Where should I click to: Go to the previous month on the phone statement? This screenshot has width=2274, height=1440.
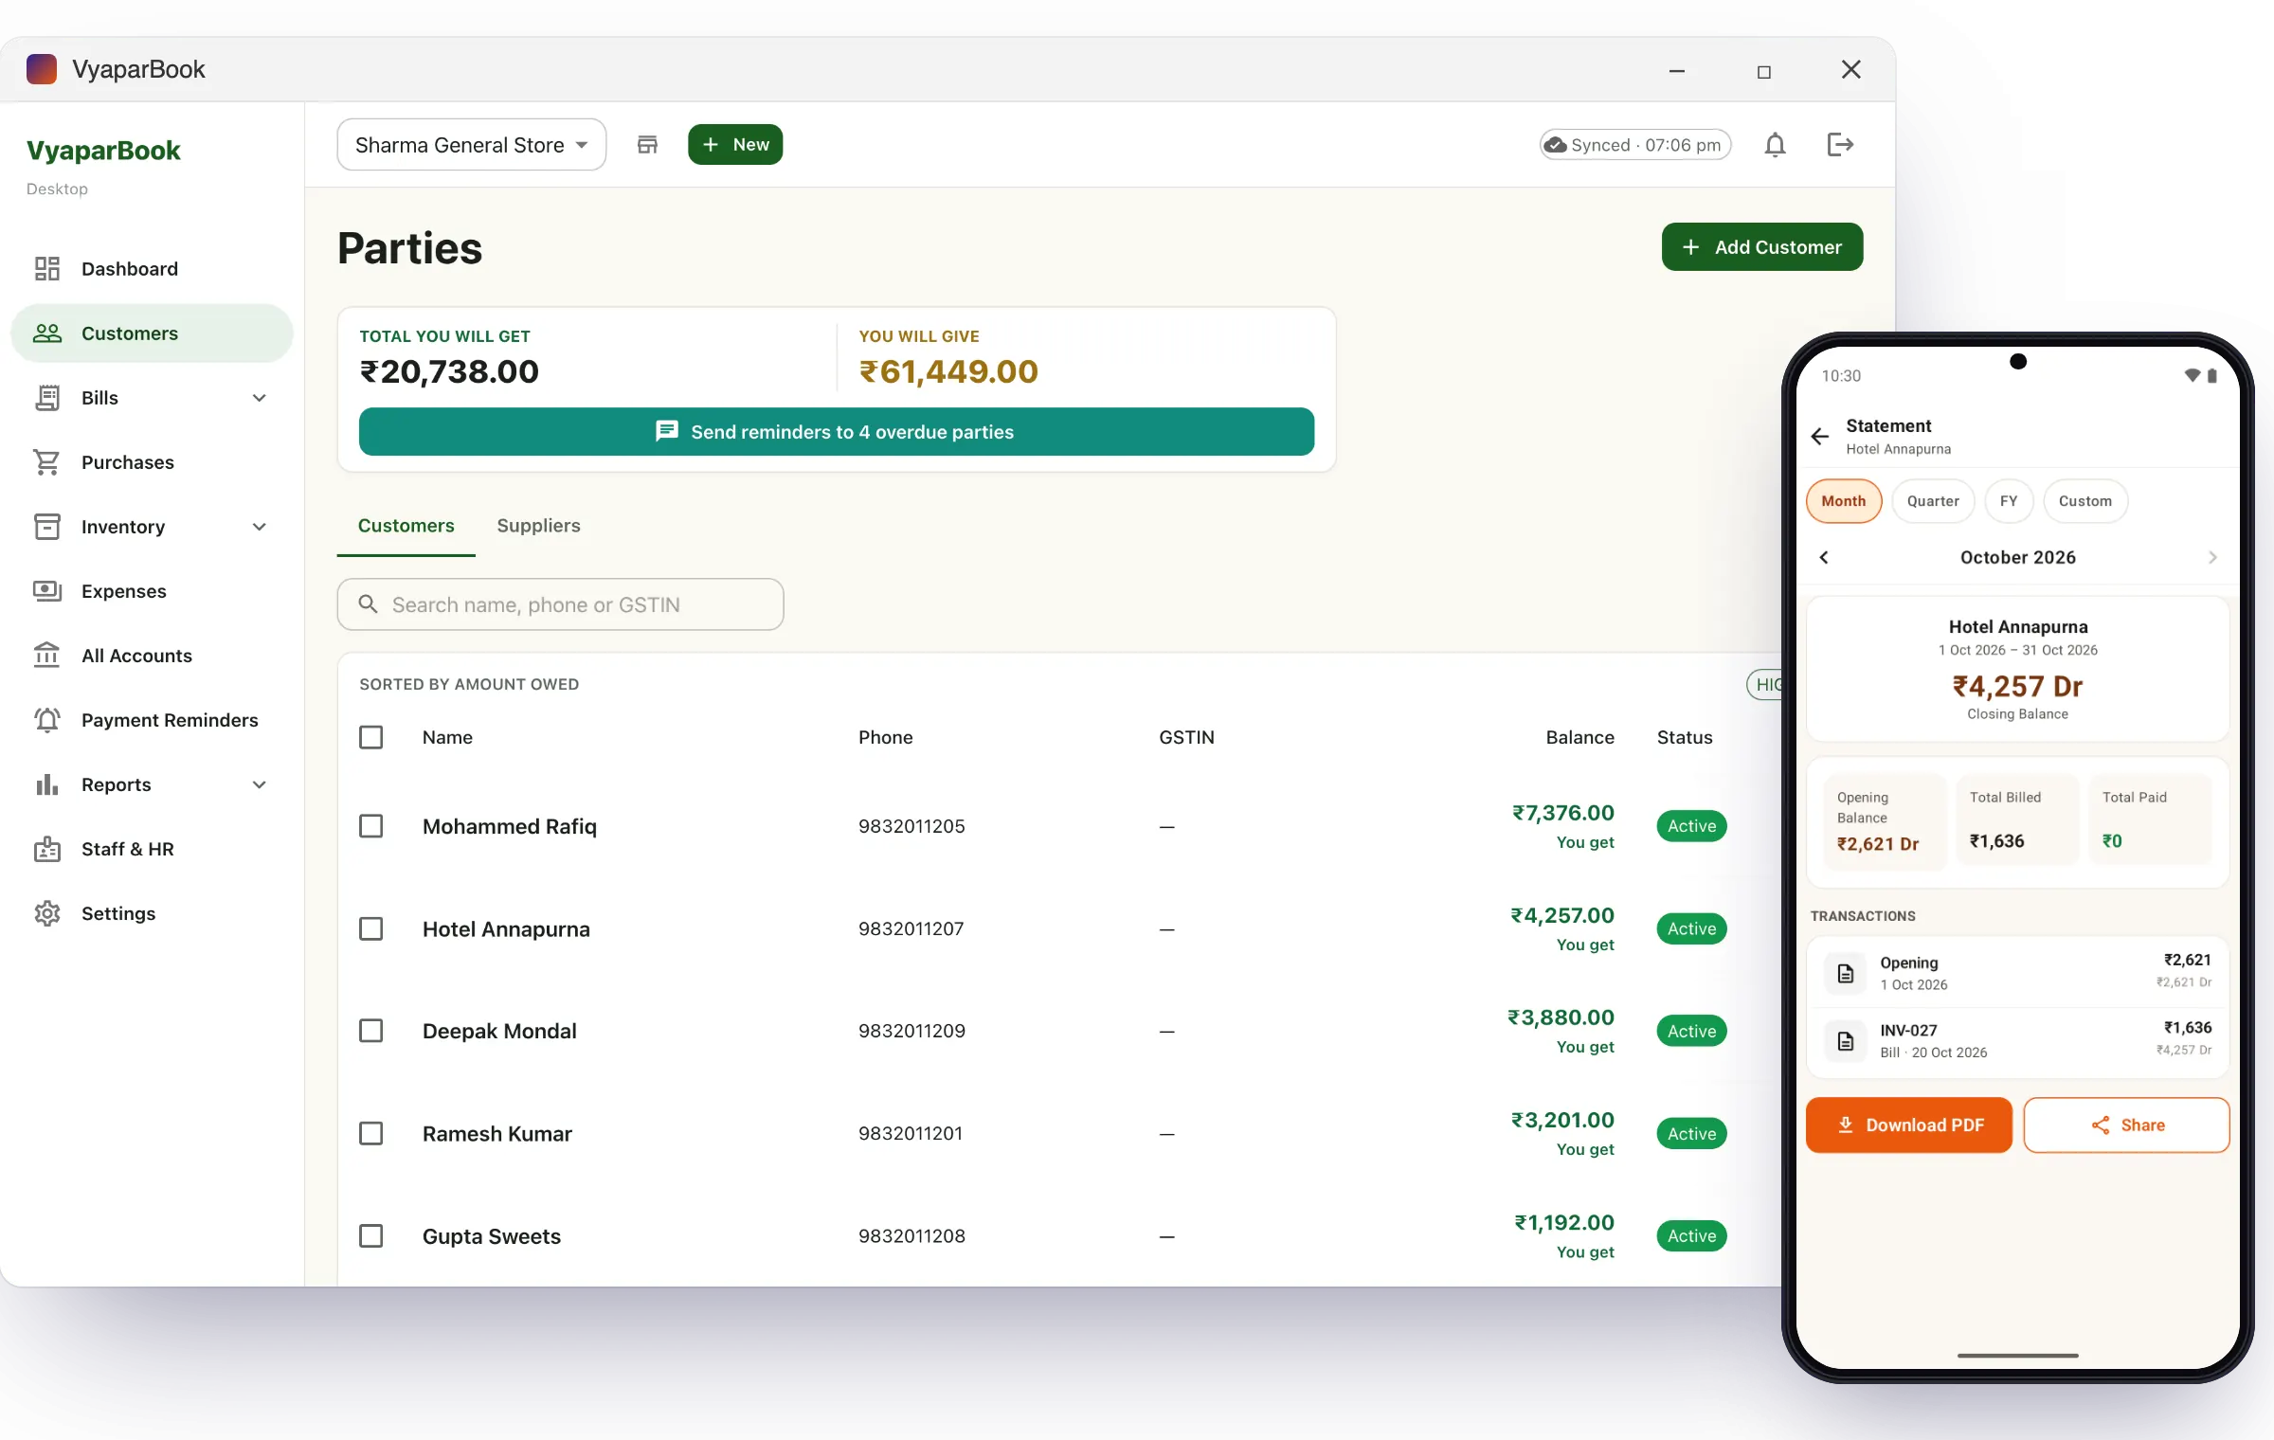click(x=1824, y=557)
